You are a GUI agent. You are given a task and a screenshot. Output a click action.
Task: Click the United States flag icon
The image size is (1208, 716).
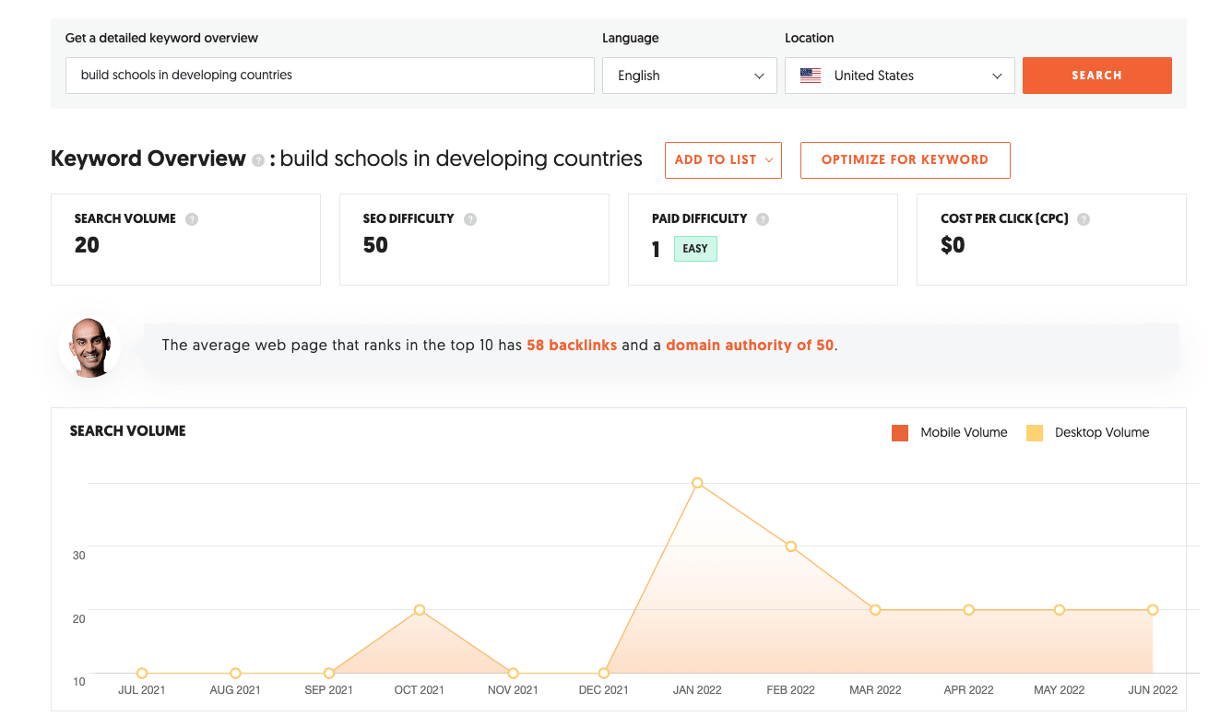click(810, 76)
